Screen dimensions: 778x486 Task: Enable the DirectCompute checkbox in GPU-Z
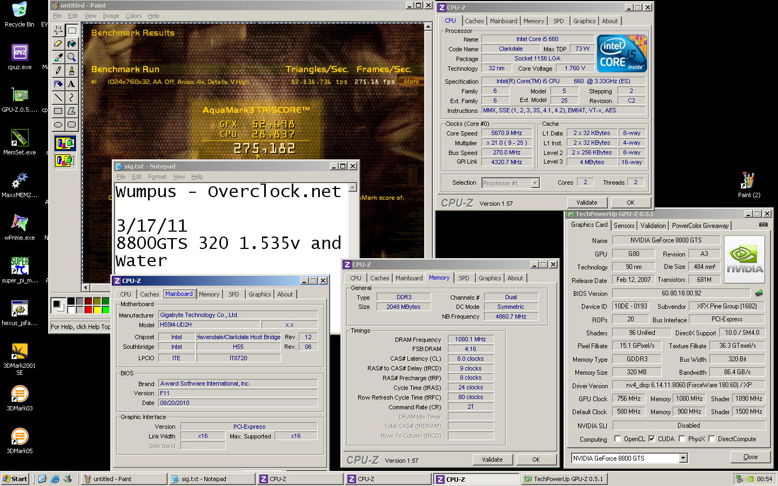712,439
